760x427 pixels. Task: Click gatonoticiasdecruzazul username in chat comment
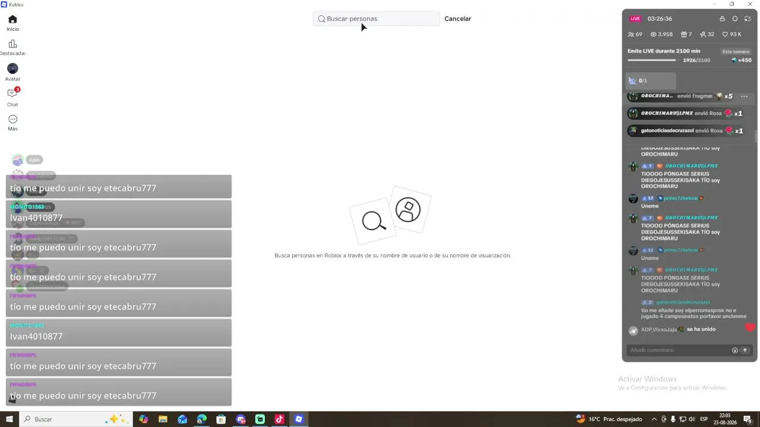point(683,302)
